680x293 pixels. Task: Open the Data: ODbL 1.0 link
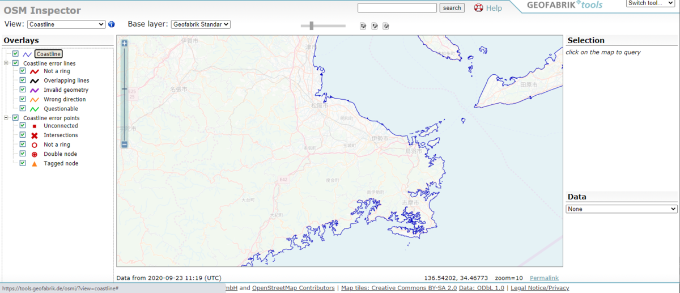[x=482, y=288]
